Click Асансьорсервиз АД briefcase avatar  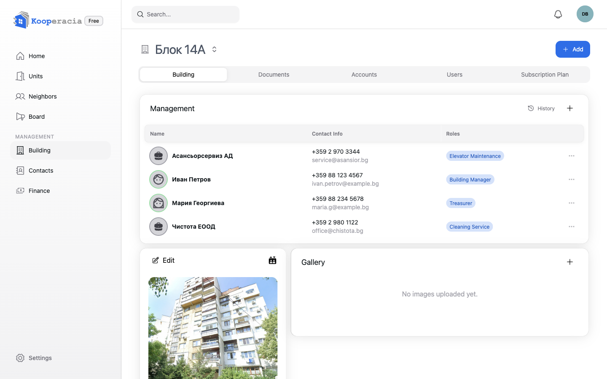tap(158, 156)
